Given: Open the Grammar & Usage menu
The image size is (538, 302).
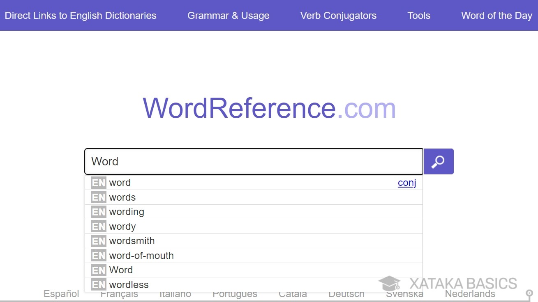Looking at the screenshot, I should [x=228, y=16].
